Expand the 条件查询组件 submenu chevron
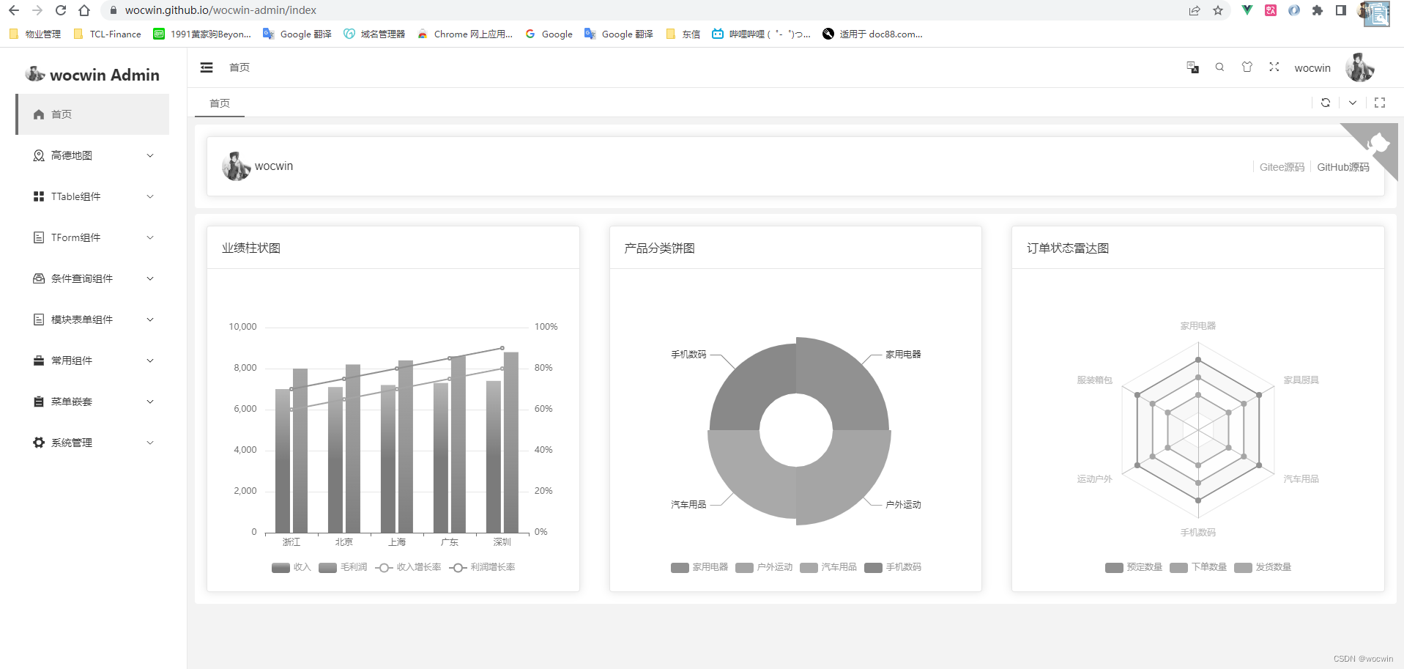 [150, 278]
